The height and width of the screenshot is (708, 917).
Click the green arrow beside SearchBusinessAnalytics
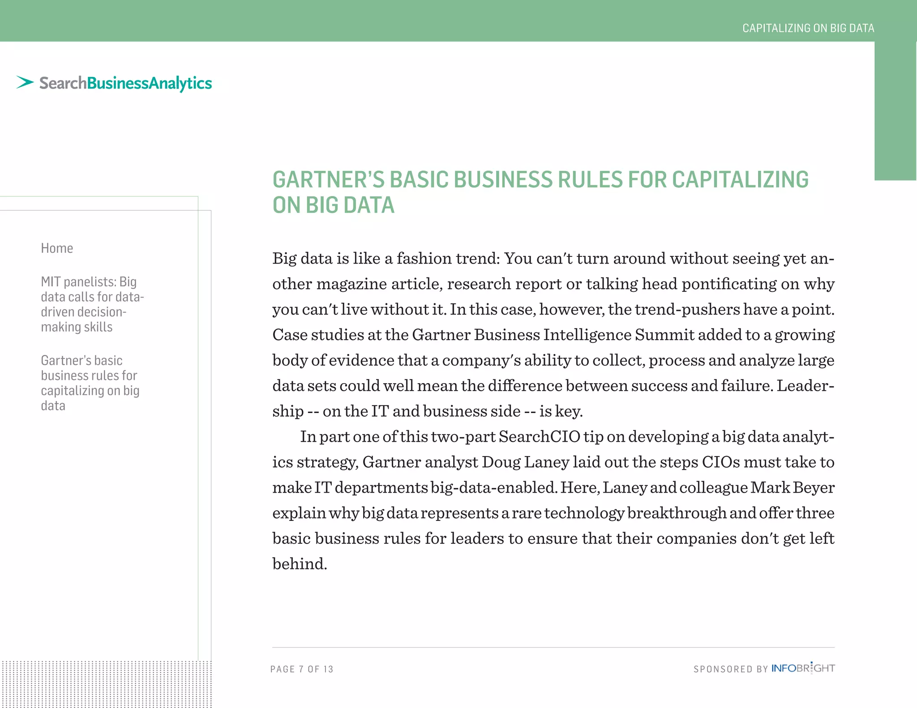coord(25,82)
